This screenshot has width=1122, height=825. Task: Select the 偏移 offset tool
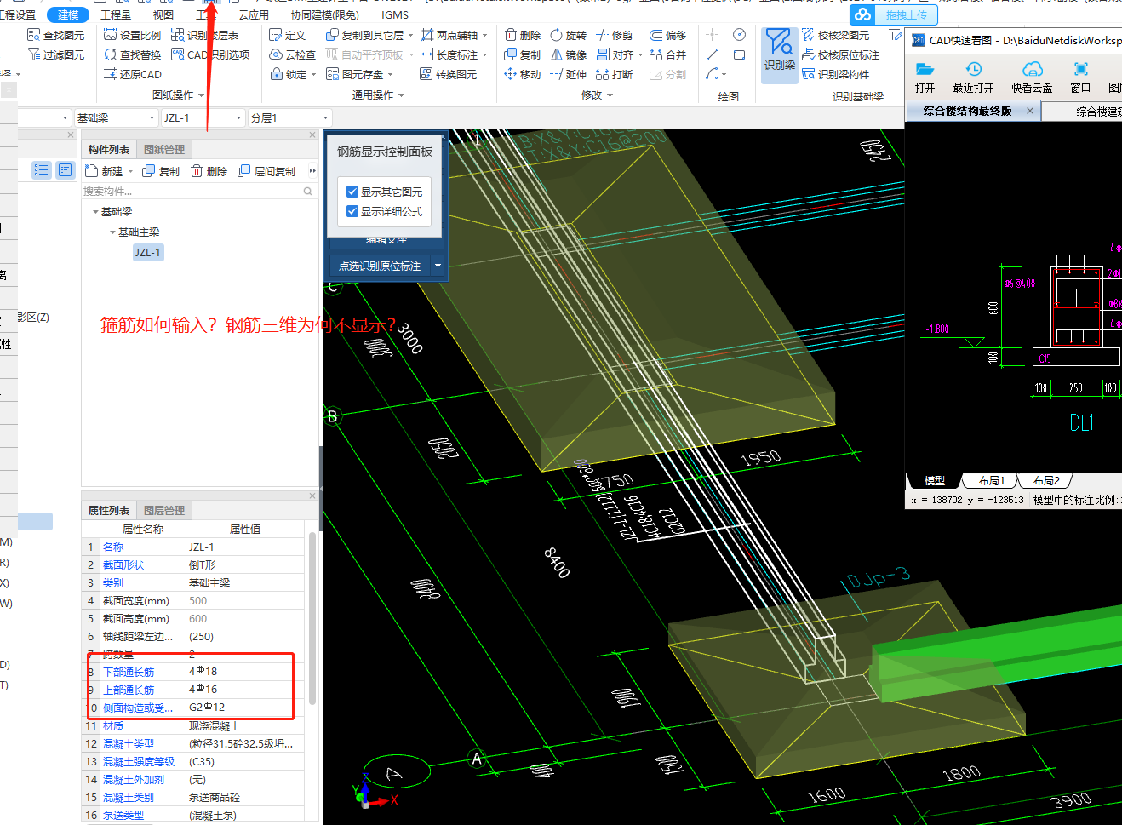click(668, 35)
